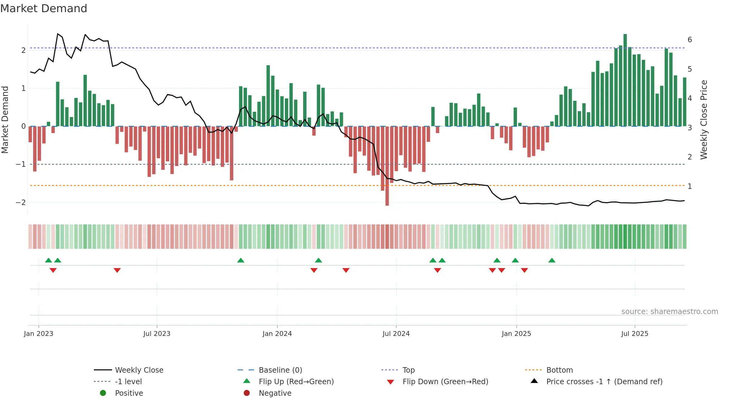Click the orange dotted Bottom legend line
The width and height of the screenshot is (729, 410).
(x=533, y=370)
